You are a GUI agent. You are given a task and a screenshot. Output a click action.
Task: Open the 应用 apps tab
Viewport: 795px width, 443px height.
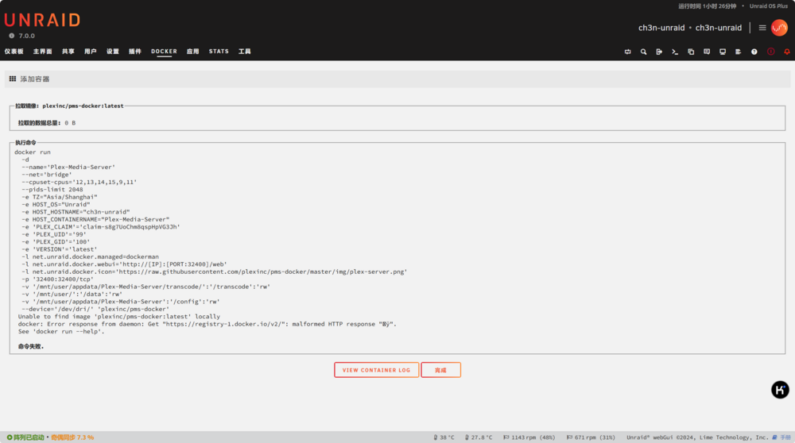192,52
